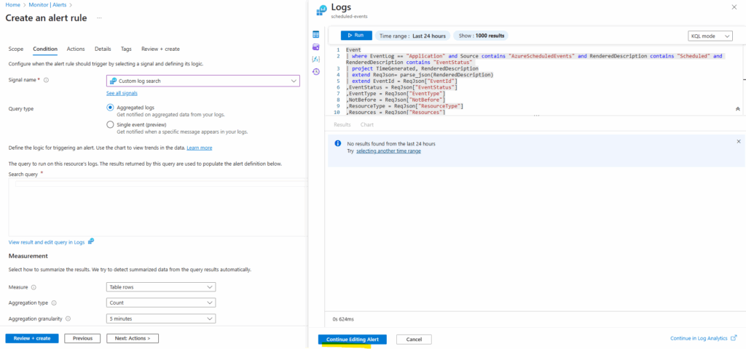
Task: Open the Functions icon in Logs sidebar
Action: click(x=316, y=60)
